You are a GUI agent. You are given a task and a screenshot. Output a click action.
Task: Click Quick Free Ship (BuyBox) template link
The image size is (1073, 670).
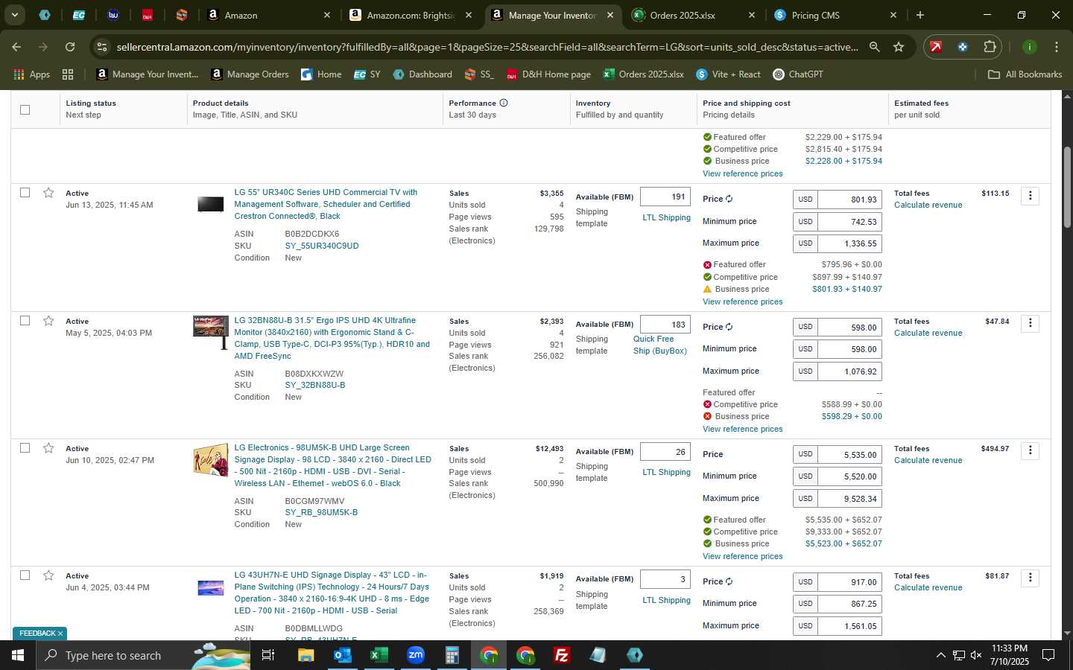660,345
